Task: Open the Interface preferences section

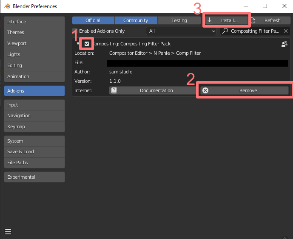Action: click(x=34, y=22)
